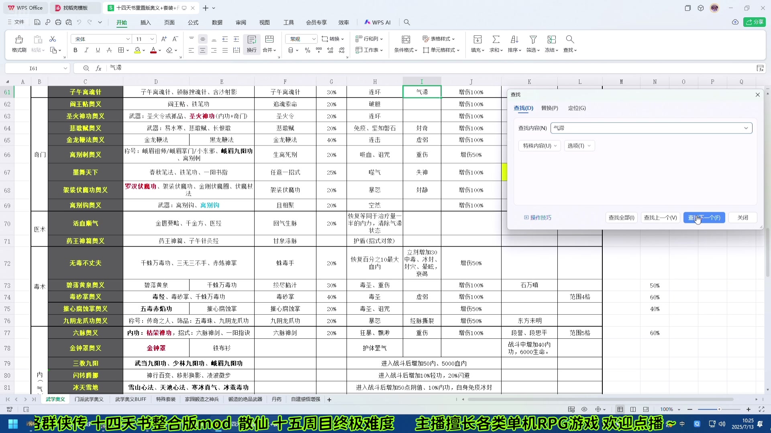Switch to normal view in status bar
Viewport: 771px width, 433px height.
[620, 409]
